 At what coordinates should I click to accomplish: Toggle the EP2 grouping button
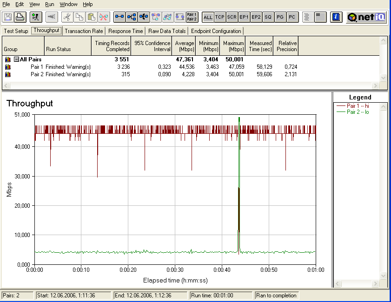pyautogui.click(x=256, y=17)
